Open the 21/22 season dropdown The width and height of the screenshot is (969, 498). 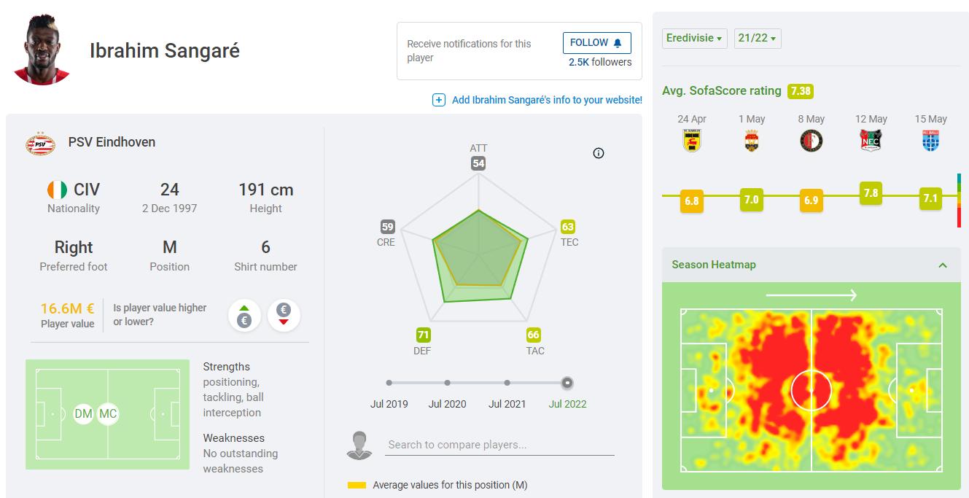tap(757, 38)
